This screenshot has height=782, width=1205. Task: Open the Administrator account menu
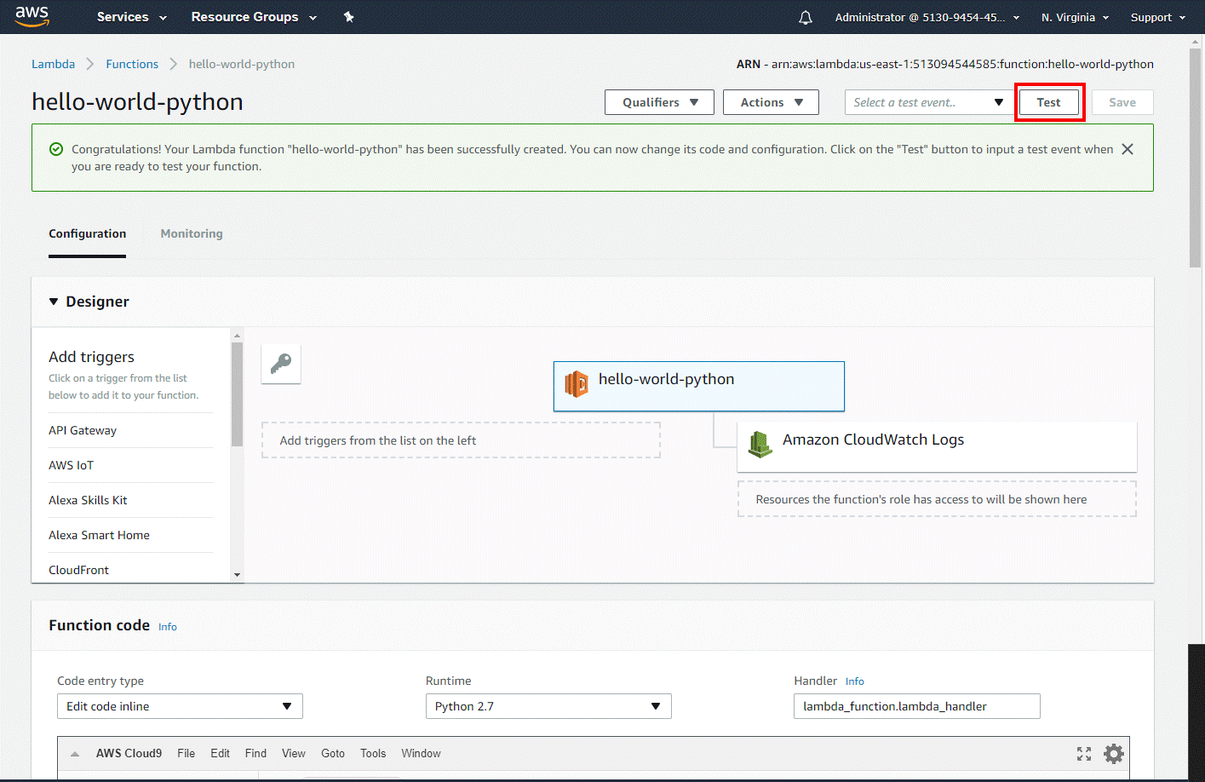[927, 17]
